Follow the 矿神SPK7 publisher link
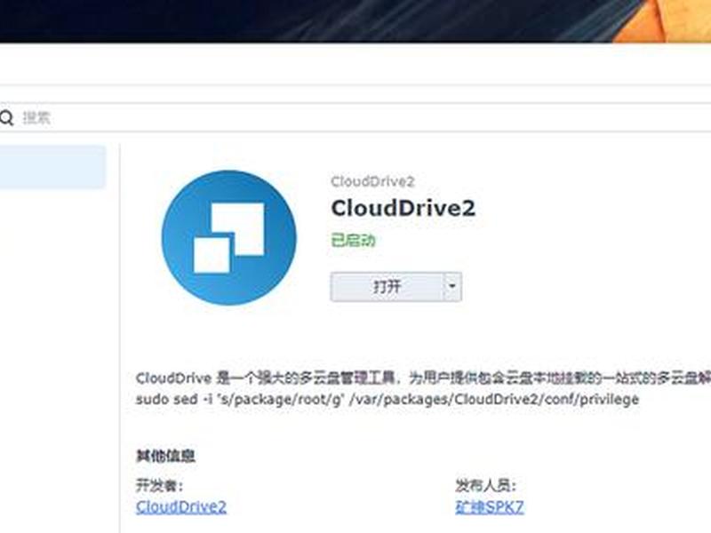Screen dimensions: 711x533 [x=490, y=506]
